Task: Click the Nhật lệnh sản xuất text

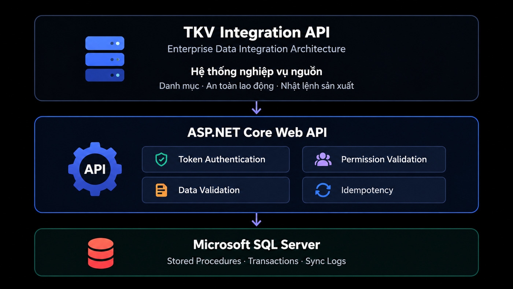Action: pyautogui.click(x=317, y=86)
